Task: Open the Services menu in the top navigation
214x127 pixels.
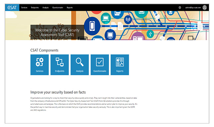Action: pos(24,8)
